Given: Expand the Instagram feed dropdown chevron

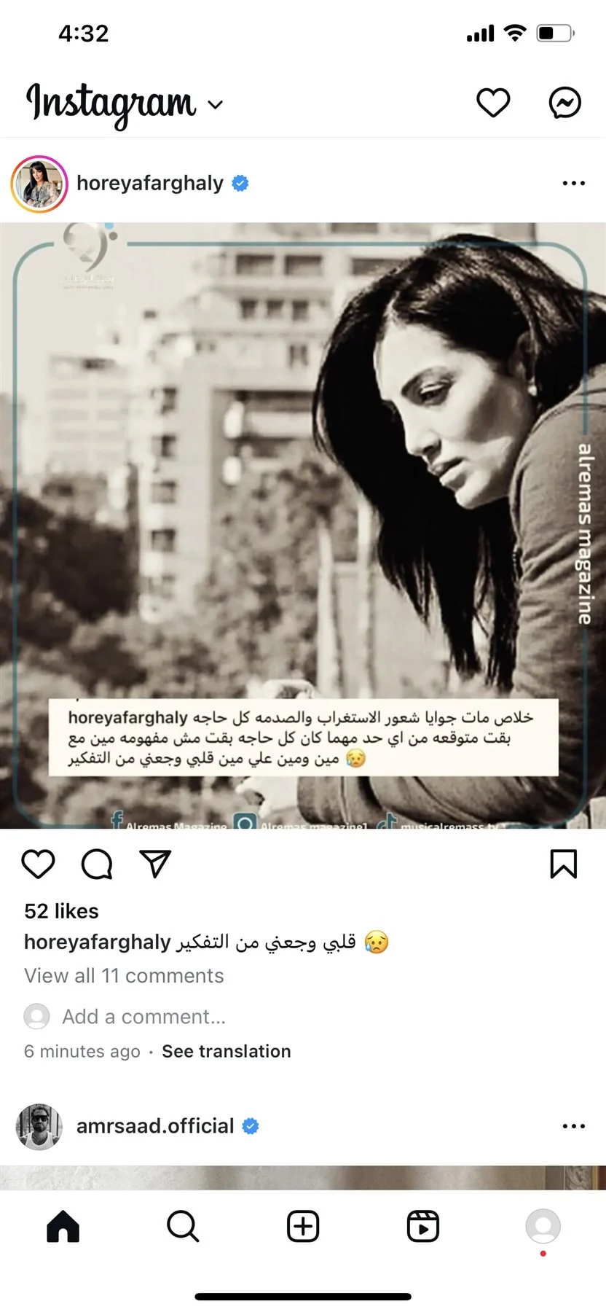Looking at the screenshot, I should click(x=215, y=105).
